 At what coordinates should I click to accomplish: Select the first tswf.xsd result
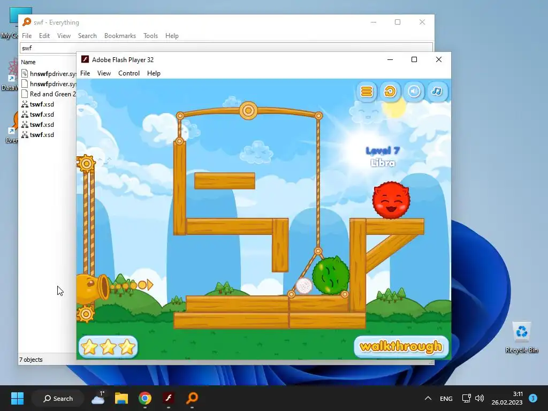pos(37,104)
